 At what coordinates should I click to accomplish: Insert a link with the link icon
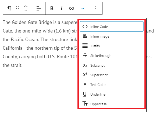tap(72, 8)
